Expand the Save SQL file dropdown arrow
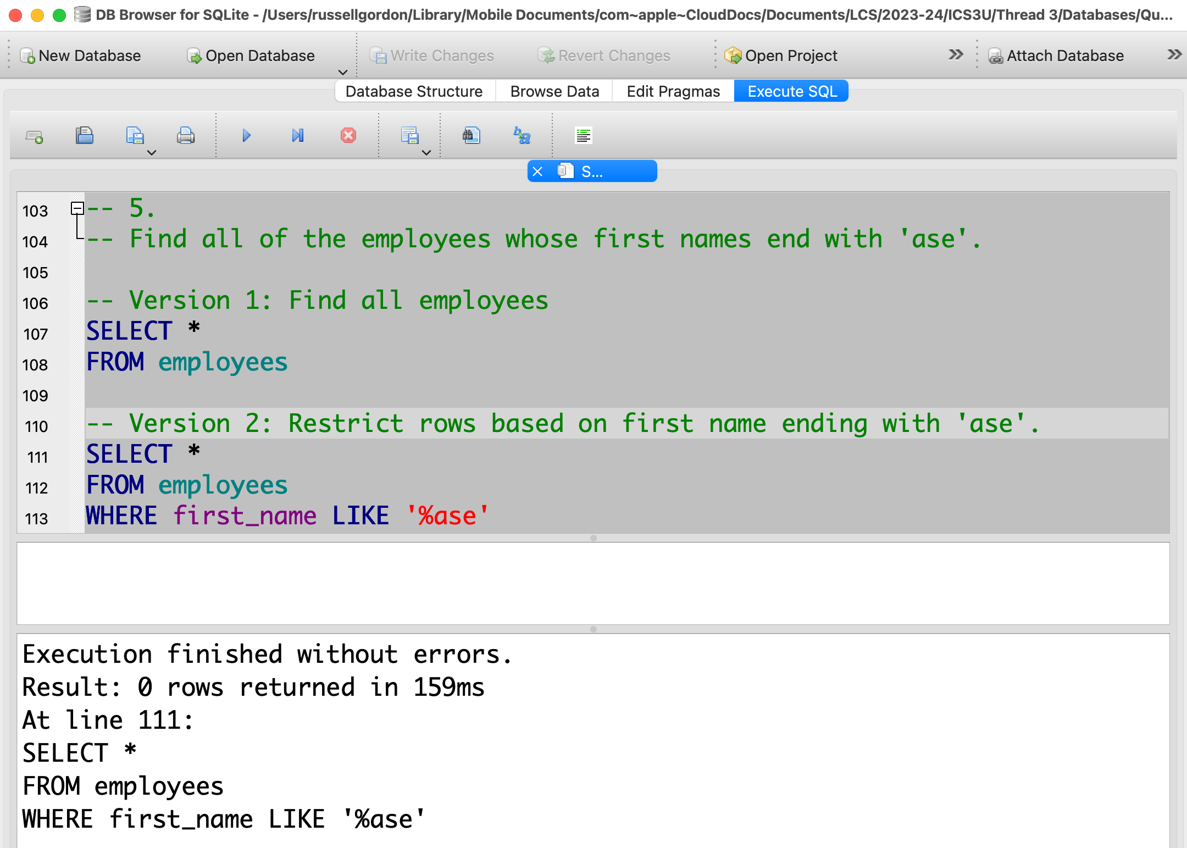This screenshot has height=848, width=1187. pyautogui.click(x=152, y=153)
